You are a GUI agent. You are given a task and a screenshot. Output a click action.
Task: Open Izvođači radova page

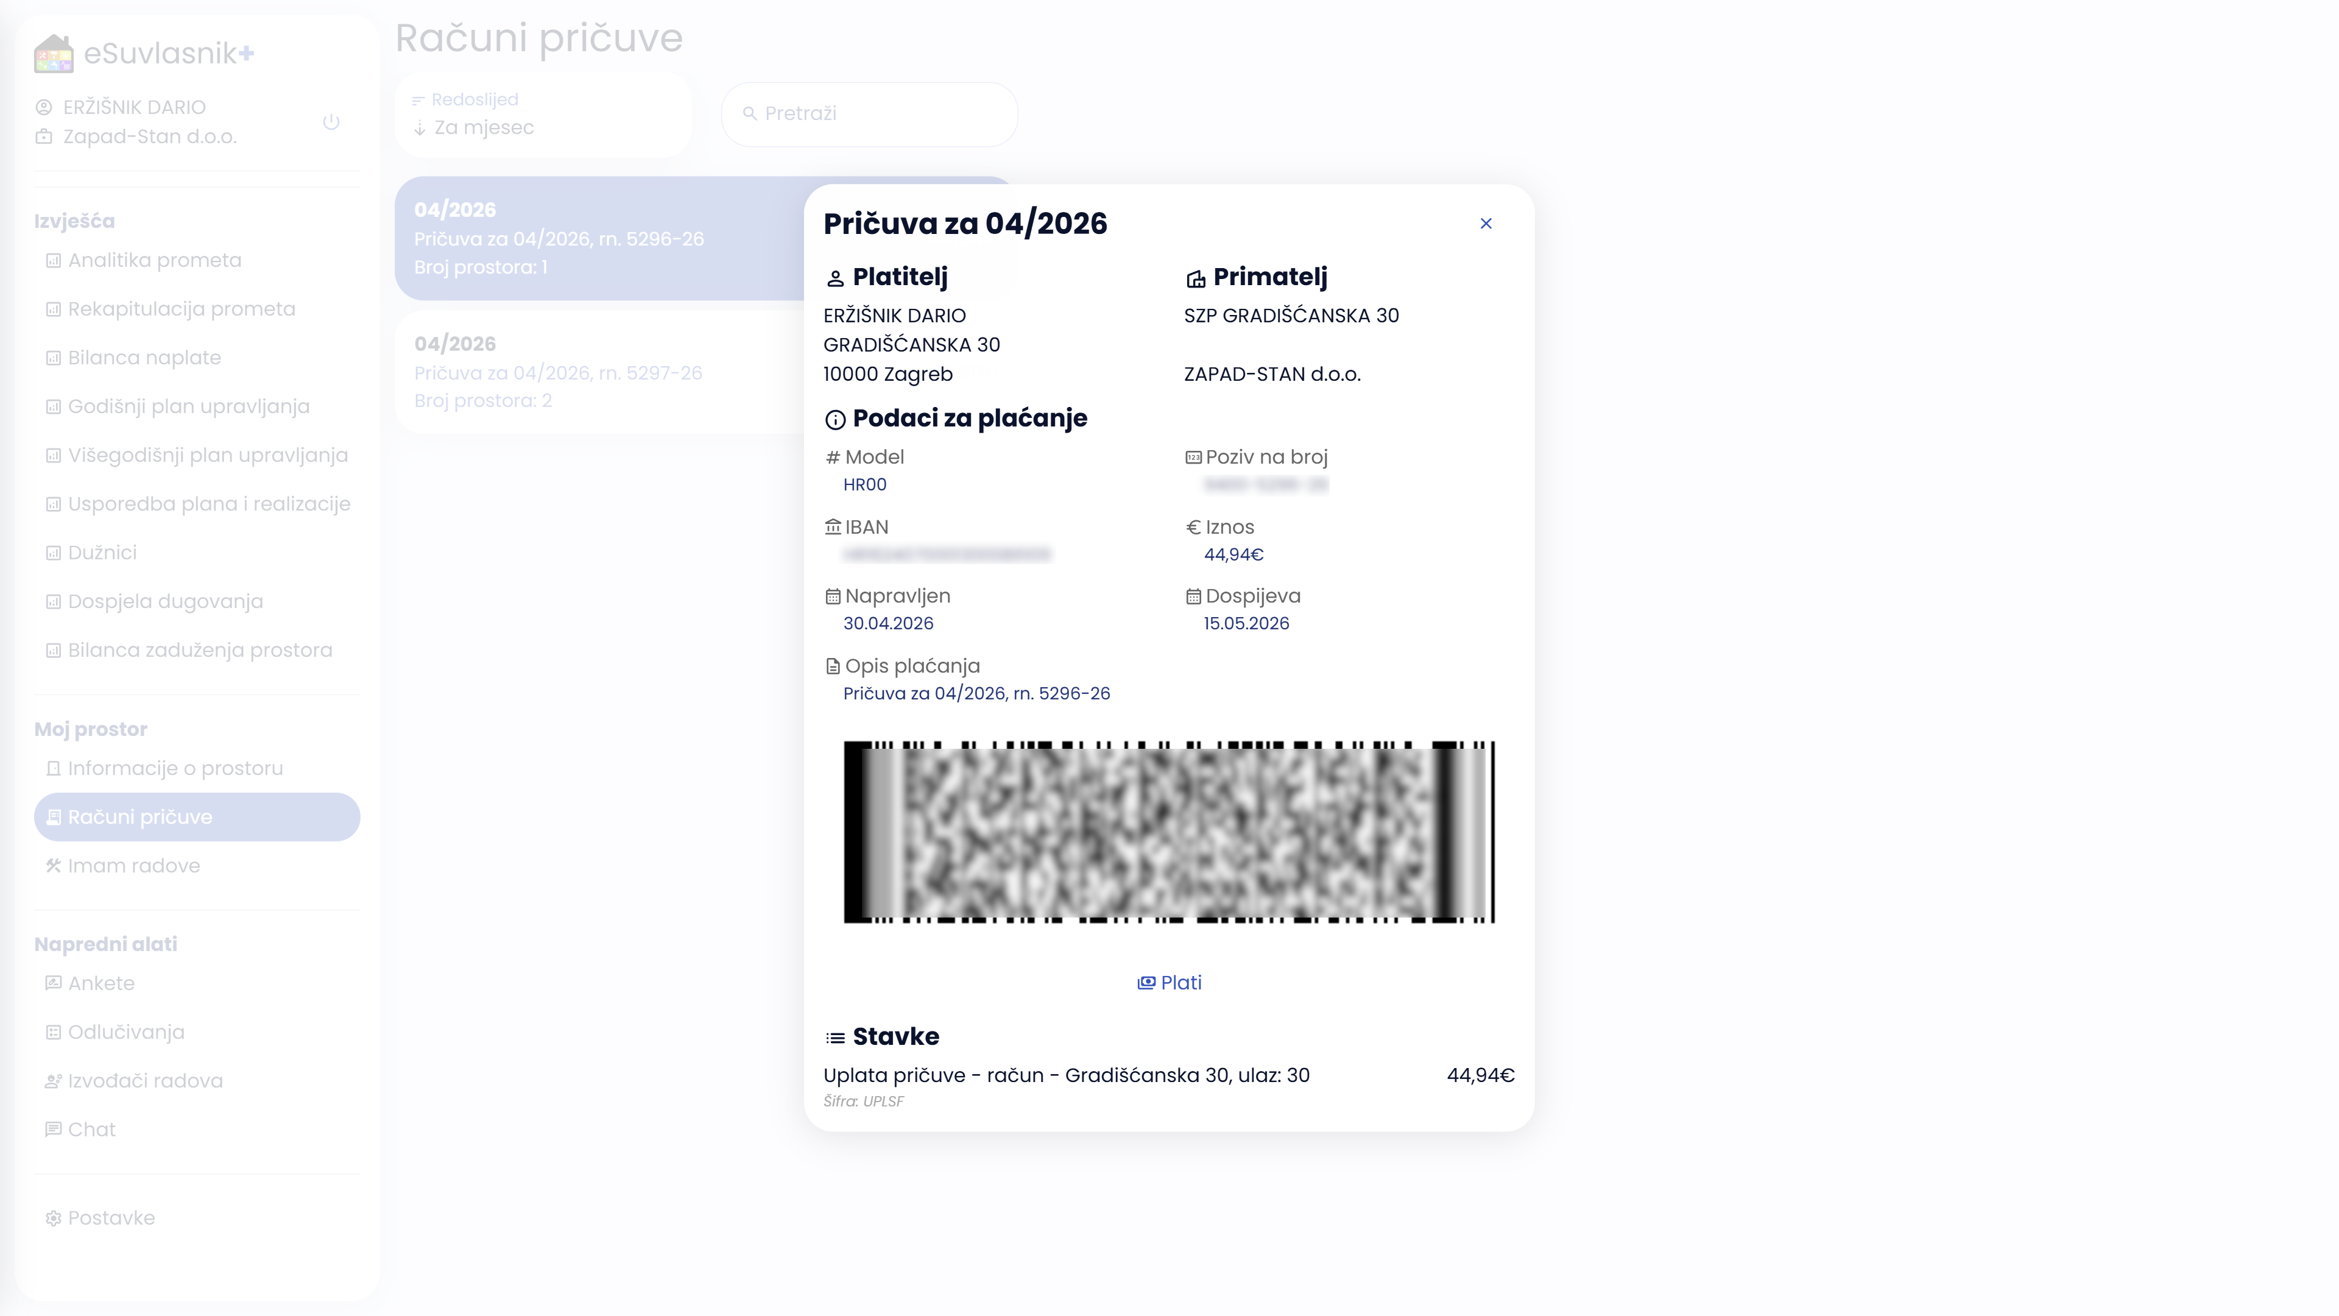197,1081
